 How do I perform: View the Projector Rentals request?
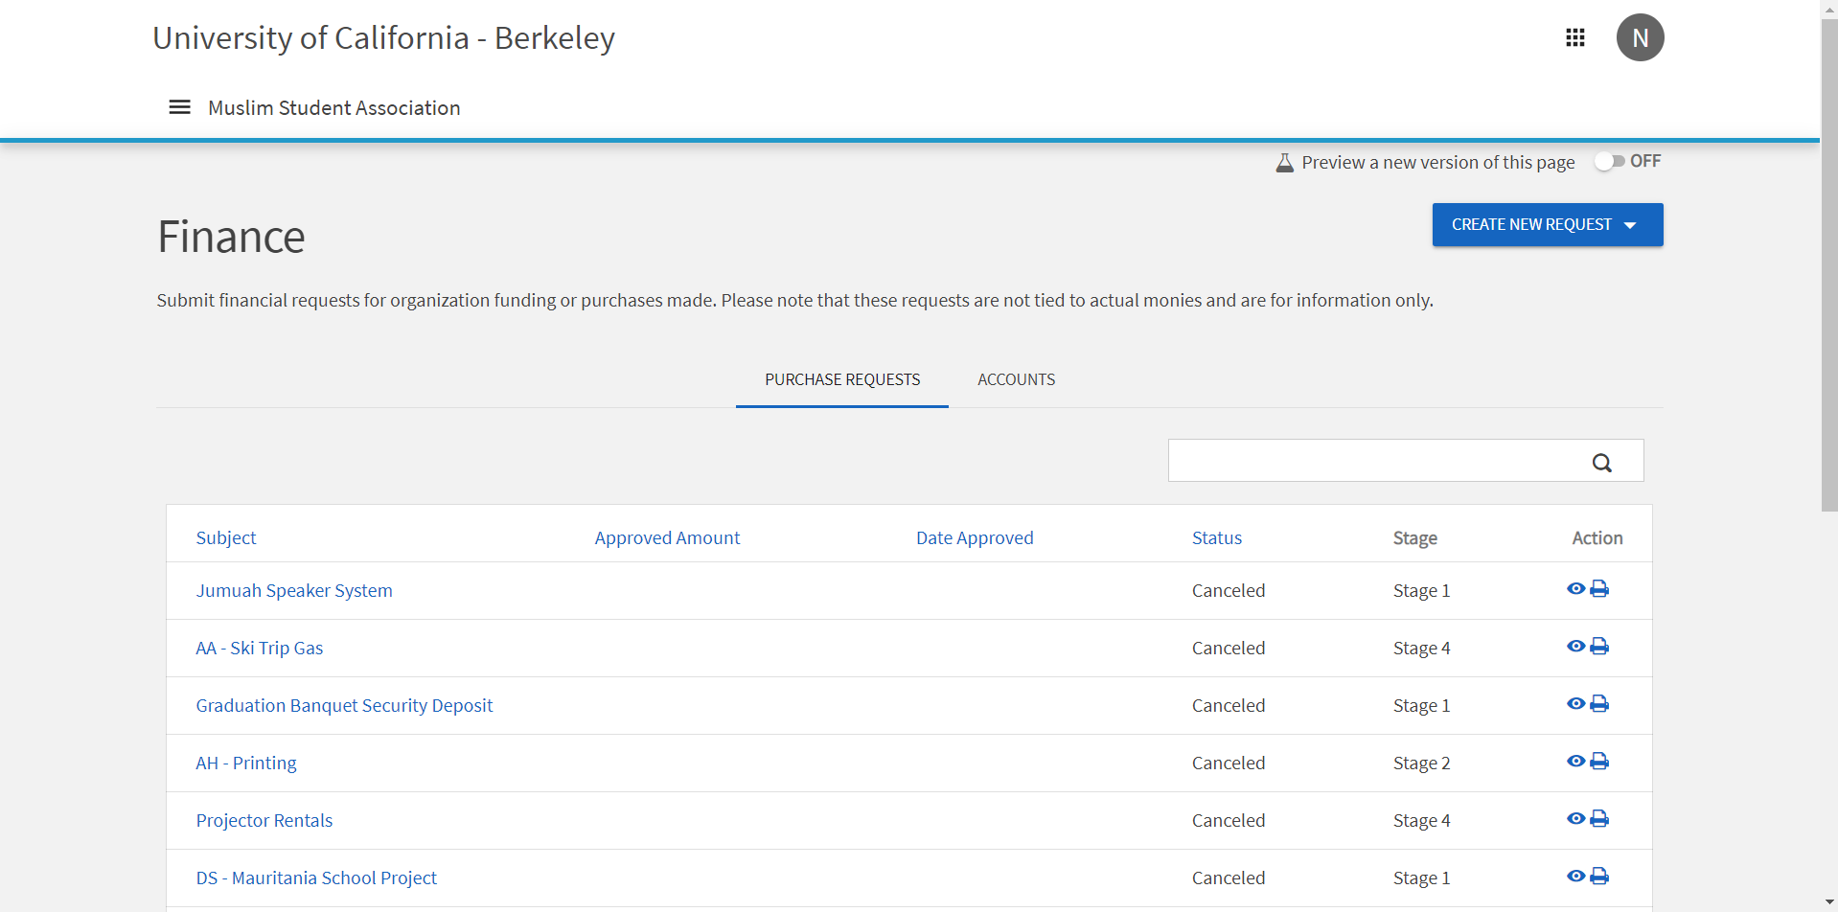[x=1575, y=818]
